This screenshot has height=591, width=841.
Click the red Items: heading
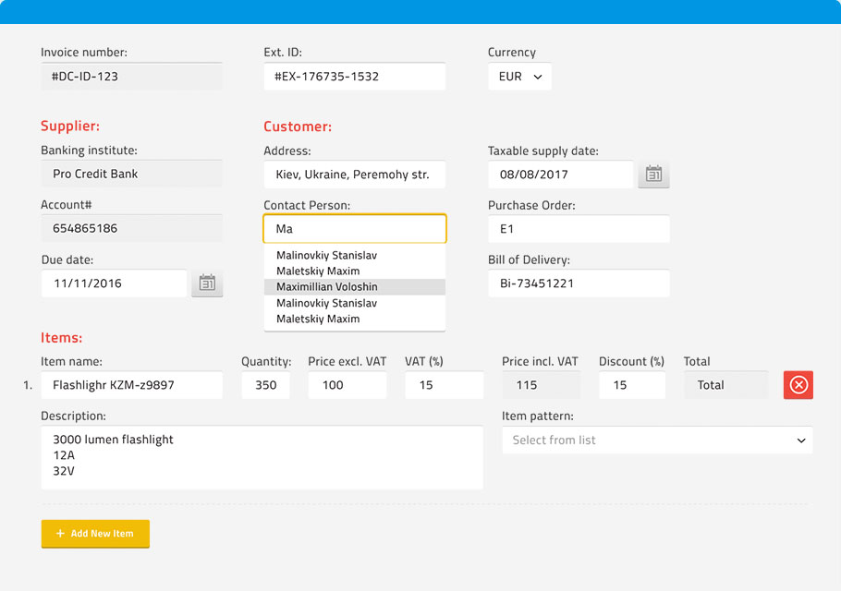pos(62,338)
